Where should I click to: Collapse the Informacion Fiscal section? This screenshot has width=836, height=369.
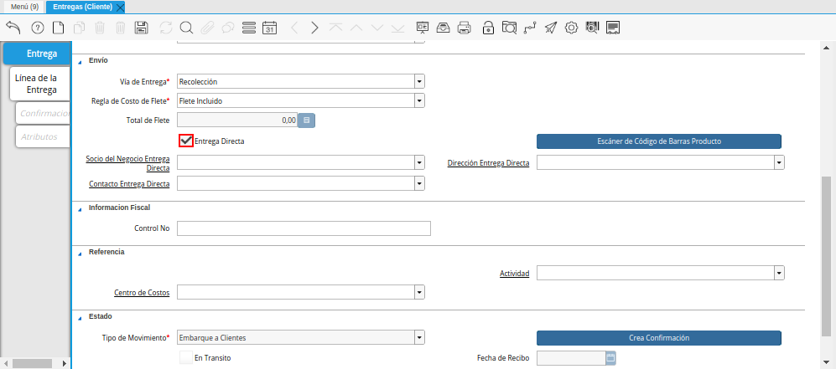click(x=80, y=208)
